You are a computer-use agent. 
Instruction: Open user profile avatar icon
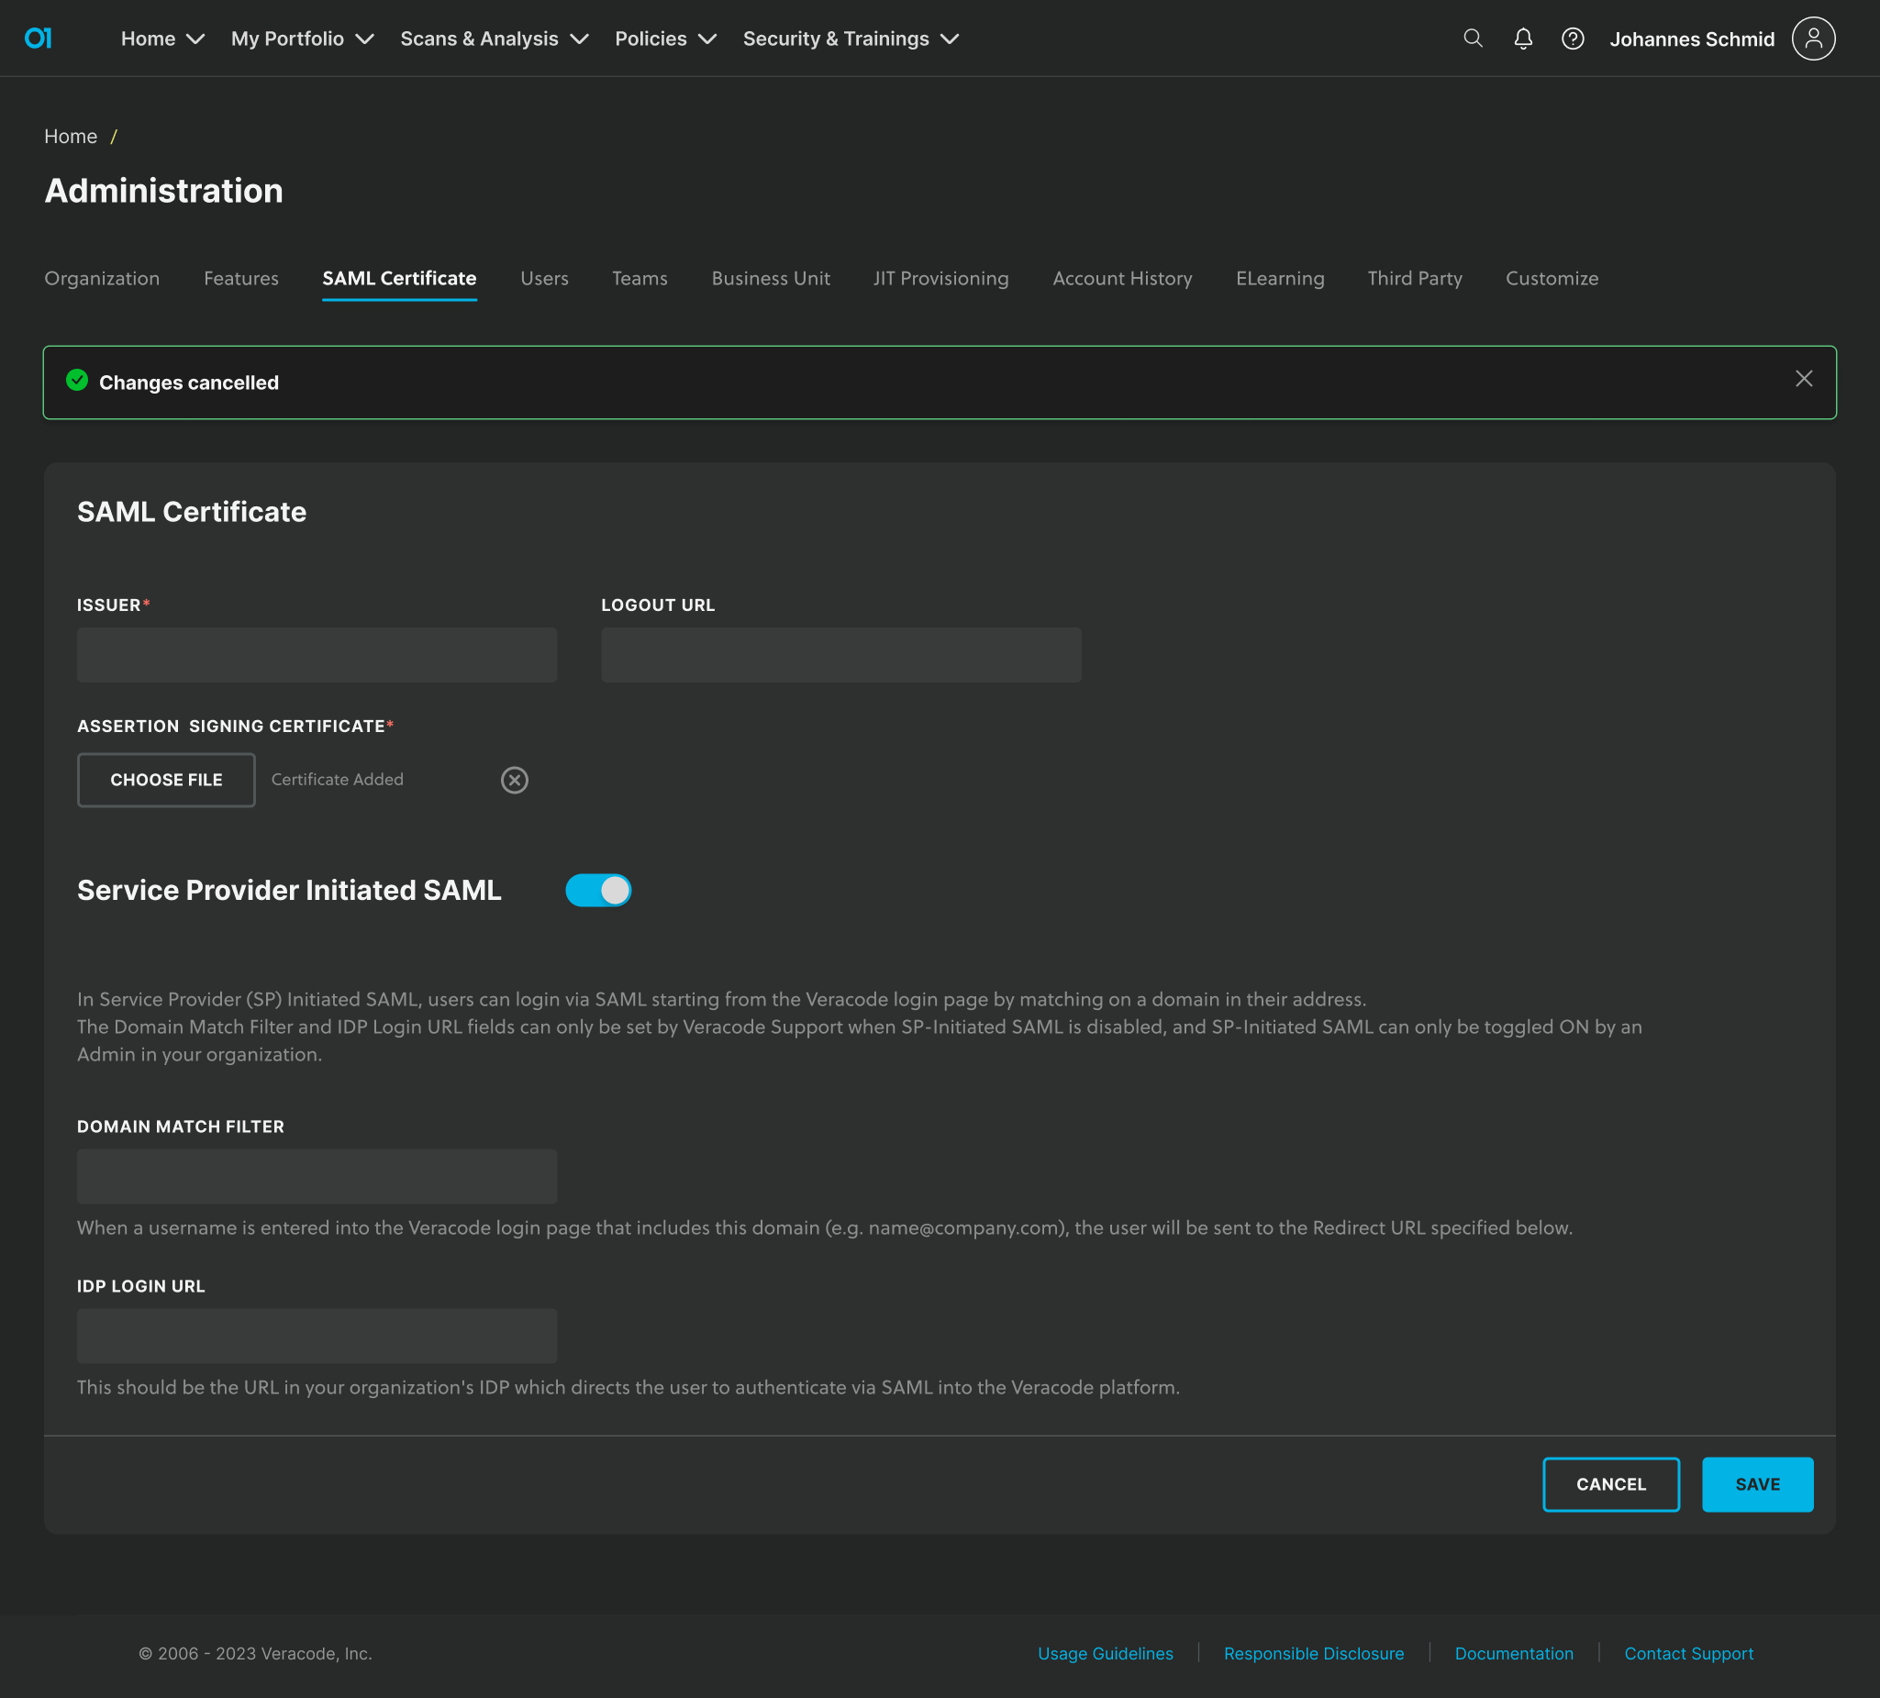point(1812,39)
